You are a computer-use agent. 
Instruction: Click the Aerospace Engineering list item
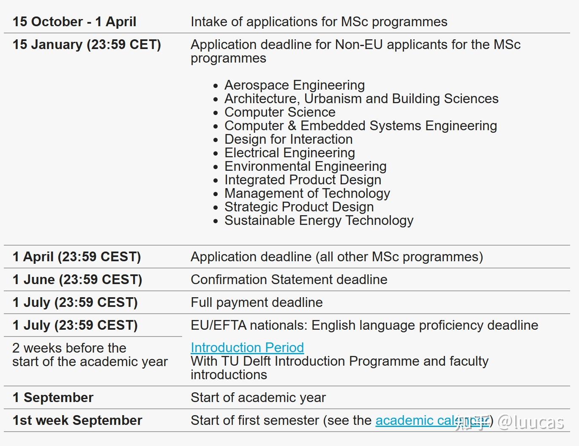pos(294,85)
